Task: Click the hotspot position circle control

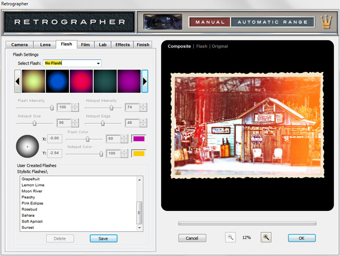Action: (28, 146)
